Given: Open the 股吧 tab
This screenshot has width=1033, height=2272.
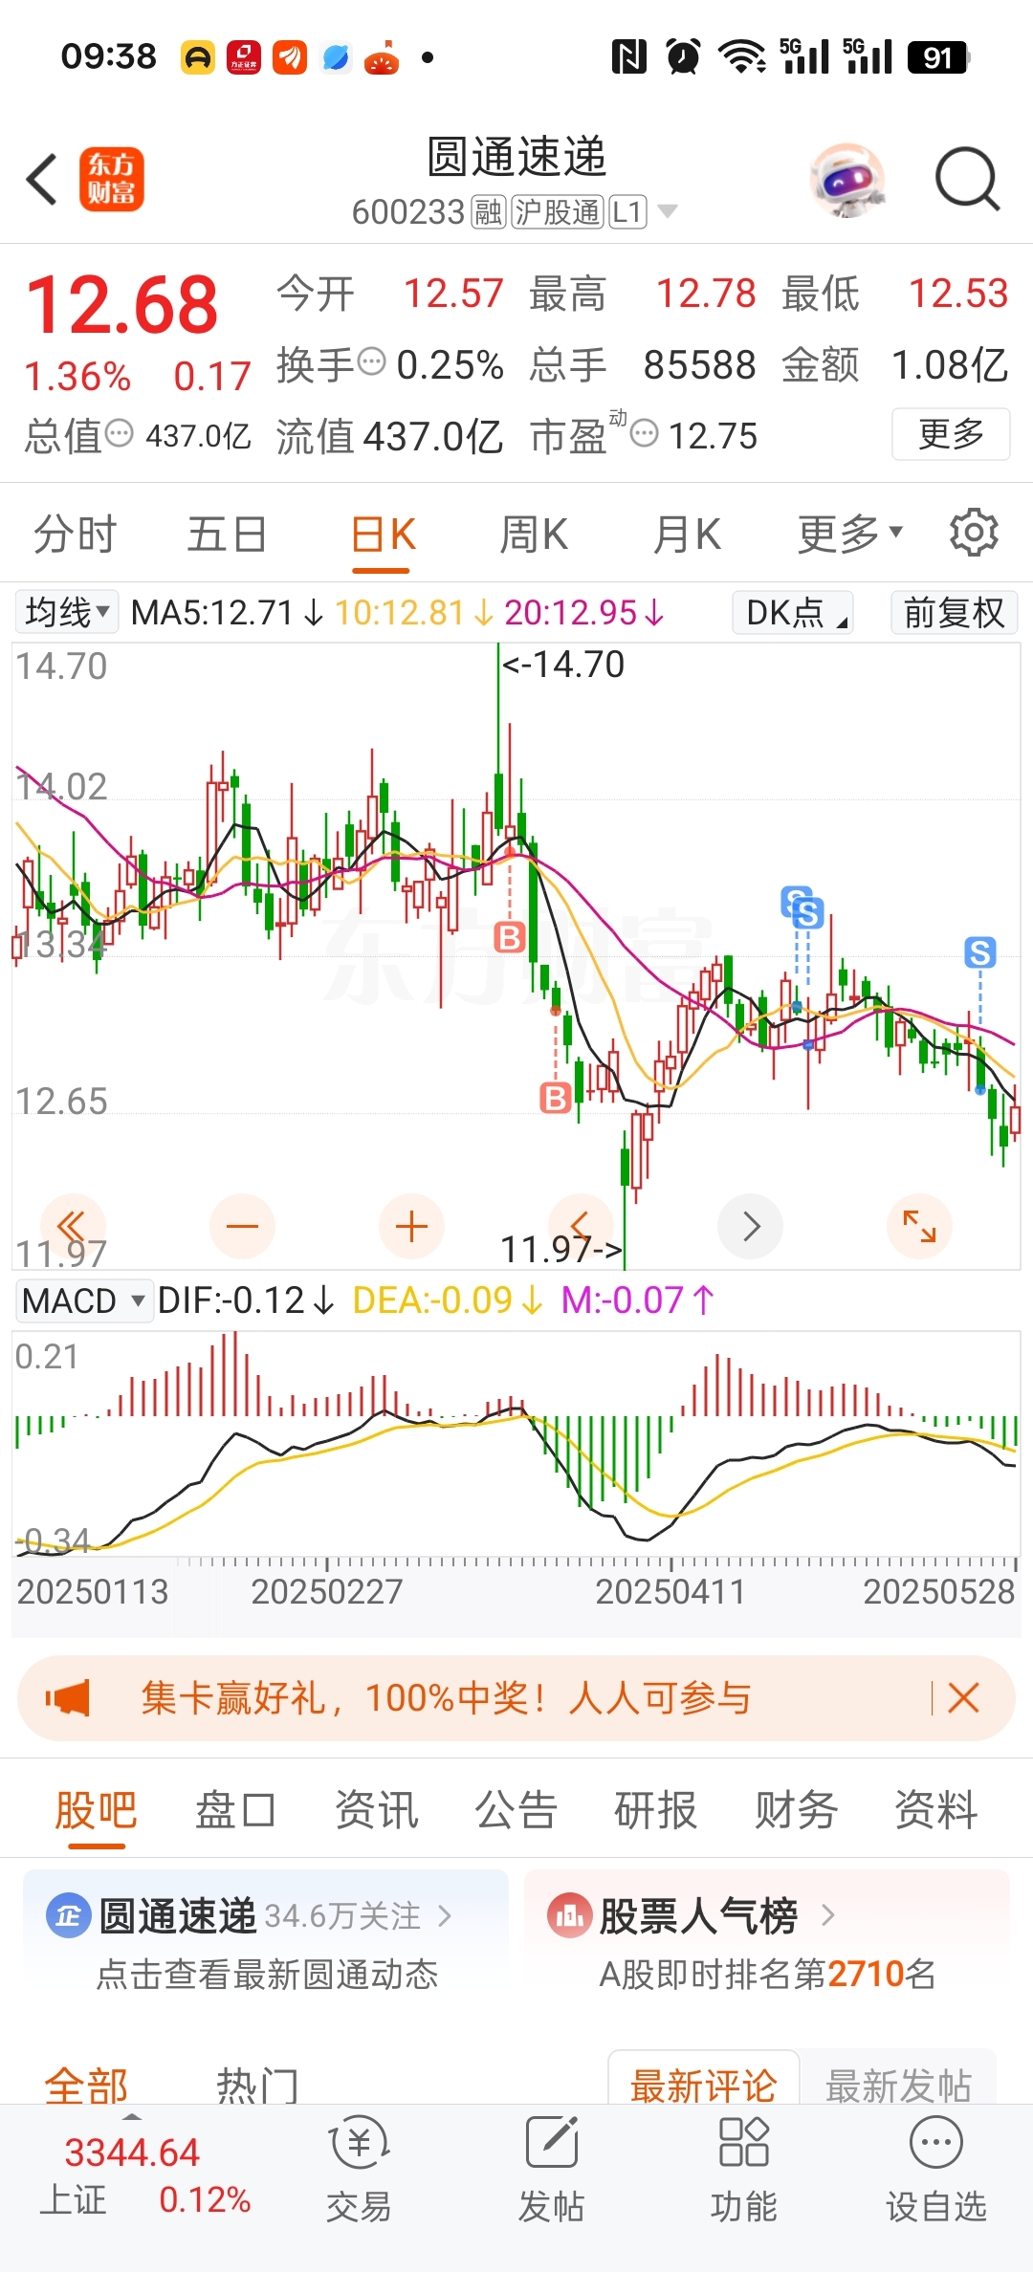Looking at the screenshot, I should point(96,1809).
